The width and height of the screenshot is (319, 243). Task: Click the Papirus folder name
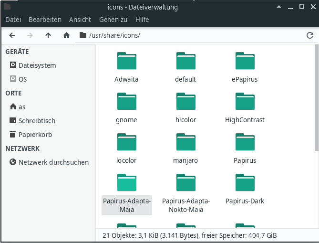pos(245,160)
